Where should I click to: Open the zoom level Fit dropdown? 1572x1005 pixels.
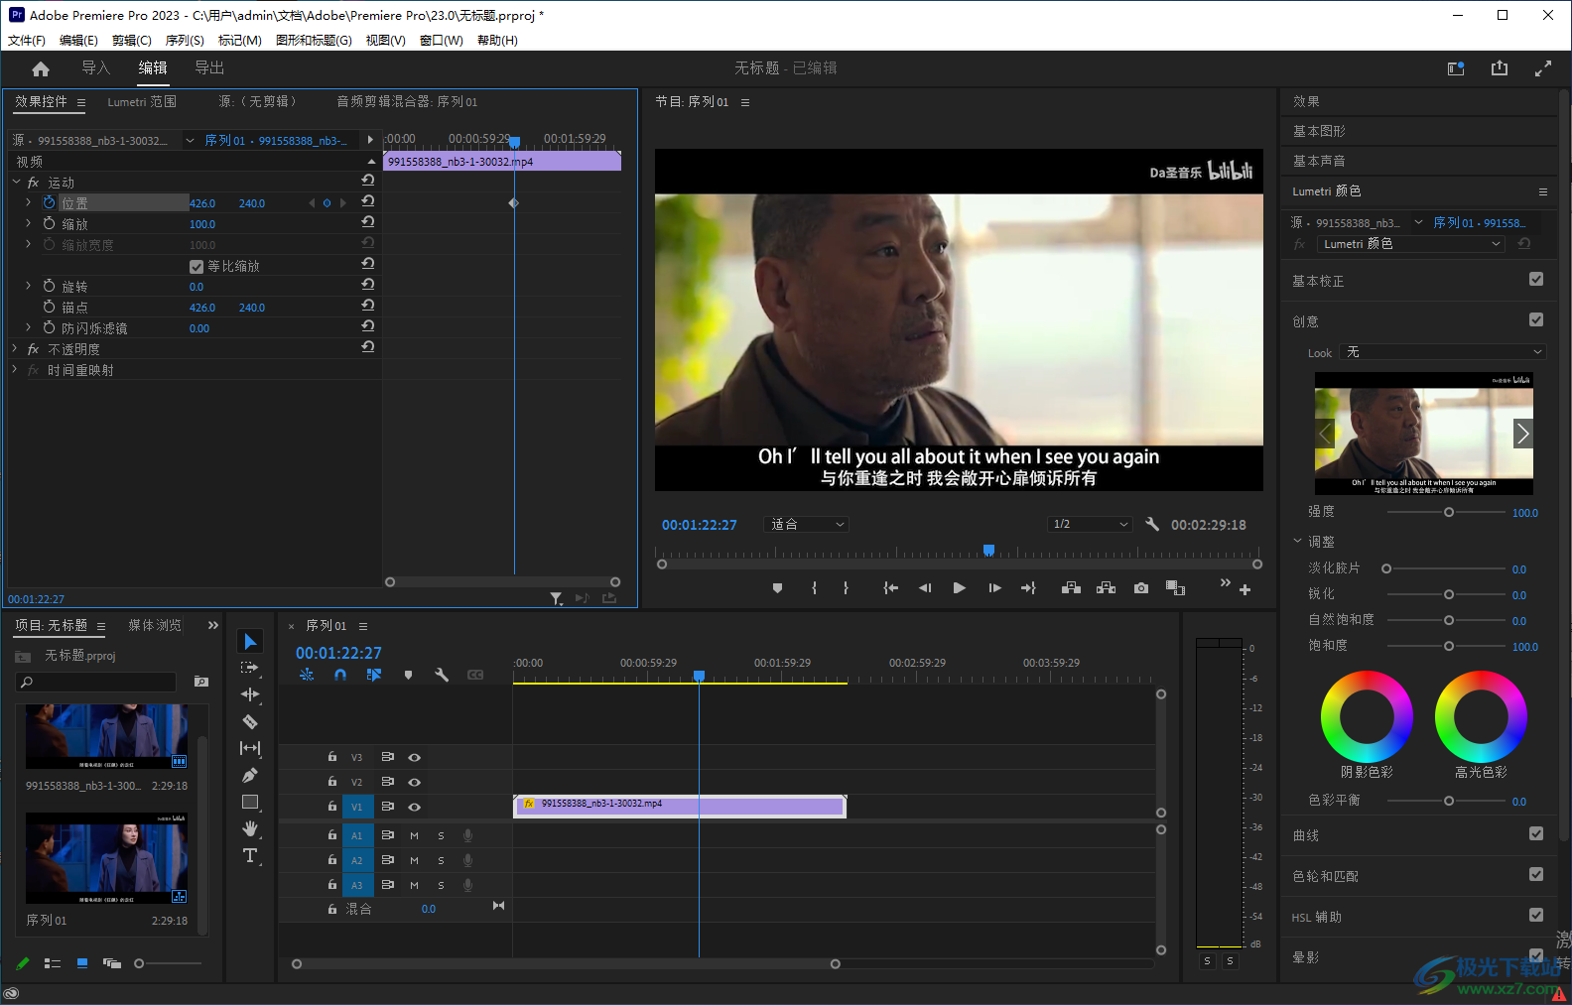808,524
